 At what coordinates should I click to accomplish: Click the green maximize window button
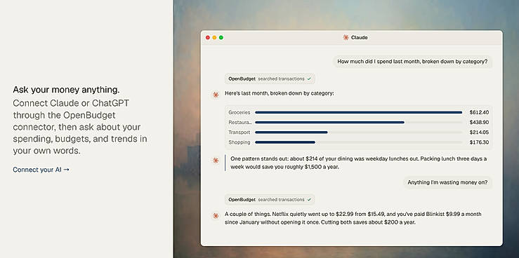[x=221, y=38]
